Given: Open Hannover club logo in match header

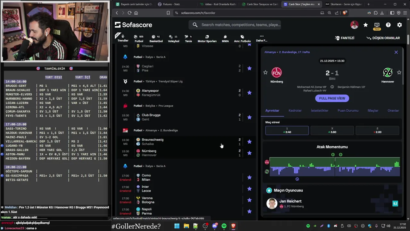Looking at the screenshot, I should coord(388,73).
